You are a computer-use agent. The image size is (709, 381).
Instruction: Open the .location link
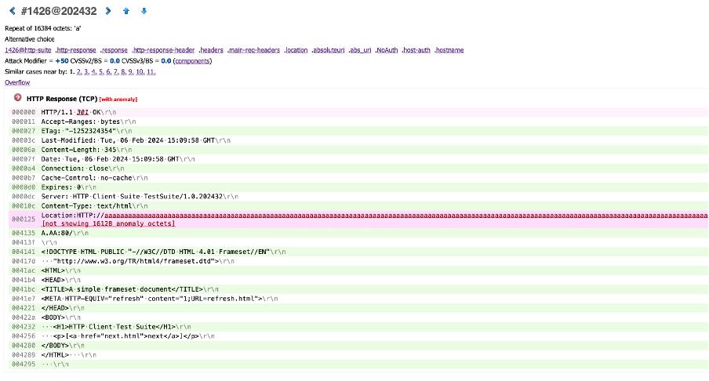[x=296, y=50]
